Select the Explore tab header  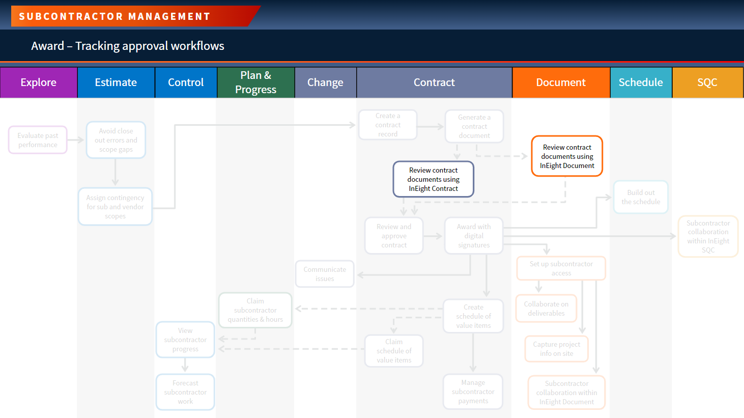[39, 82]
